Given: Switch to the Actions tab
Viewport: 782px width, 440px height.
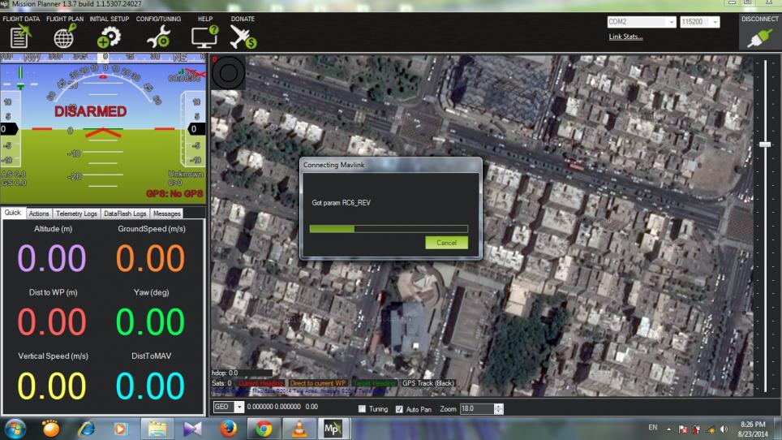Looking at the screenshot, I should pos(39,214).
